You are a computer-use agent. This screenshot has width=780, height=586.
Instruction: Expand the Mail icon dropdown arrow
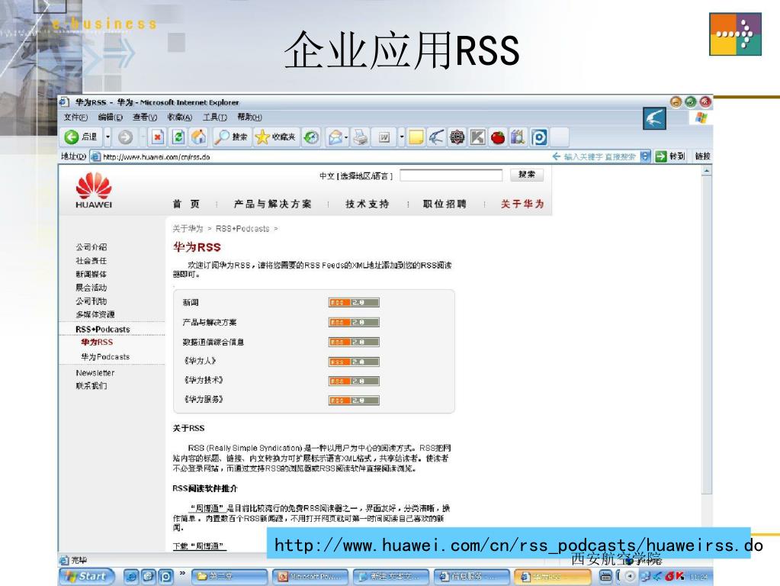[x=346, y=137]
